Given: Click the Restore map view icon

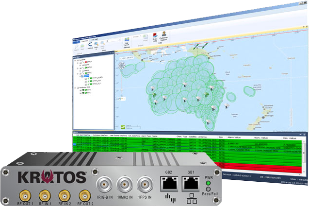Looking at the screenshot, I should point(90,45).
